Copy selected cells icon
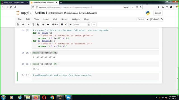Screen dimensions: 179x100 [x=33, y=24]
